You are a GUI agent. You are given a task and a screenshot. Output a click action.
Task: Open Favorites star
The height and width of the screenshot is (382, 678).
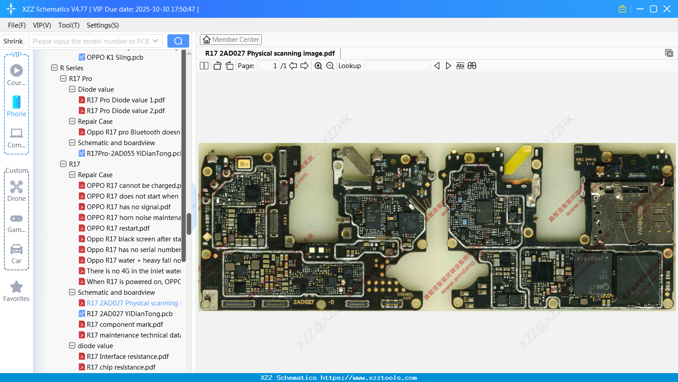(x=16, y=291)
